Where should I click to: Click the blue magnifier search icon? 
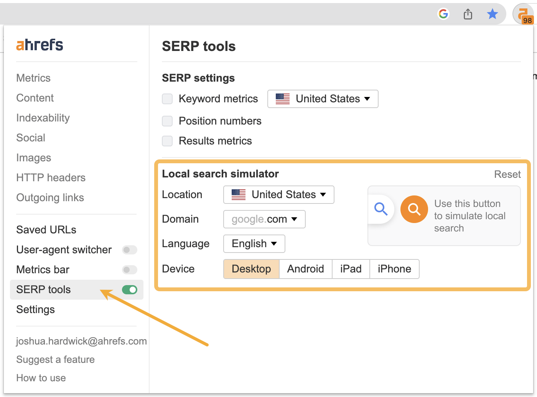coord(381,209)
